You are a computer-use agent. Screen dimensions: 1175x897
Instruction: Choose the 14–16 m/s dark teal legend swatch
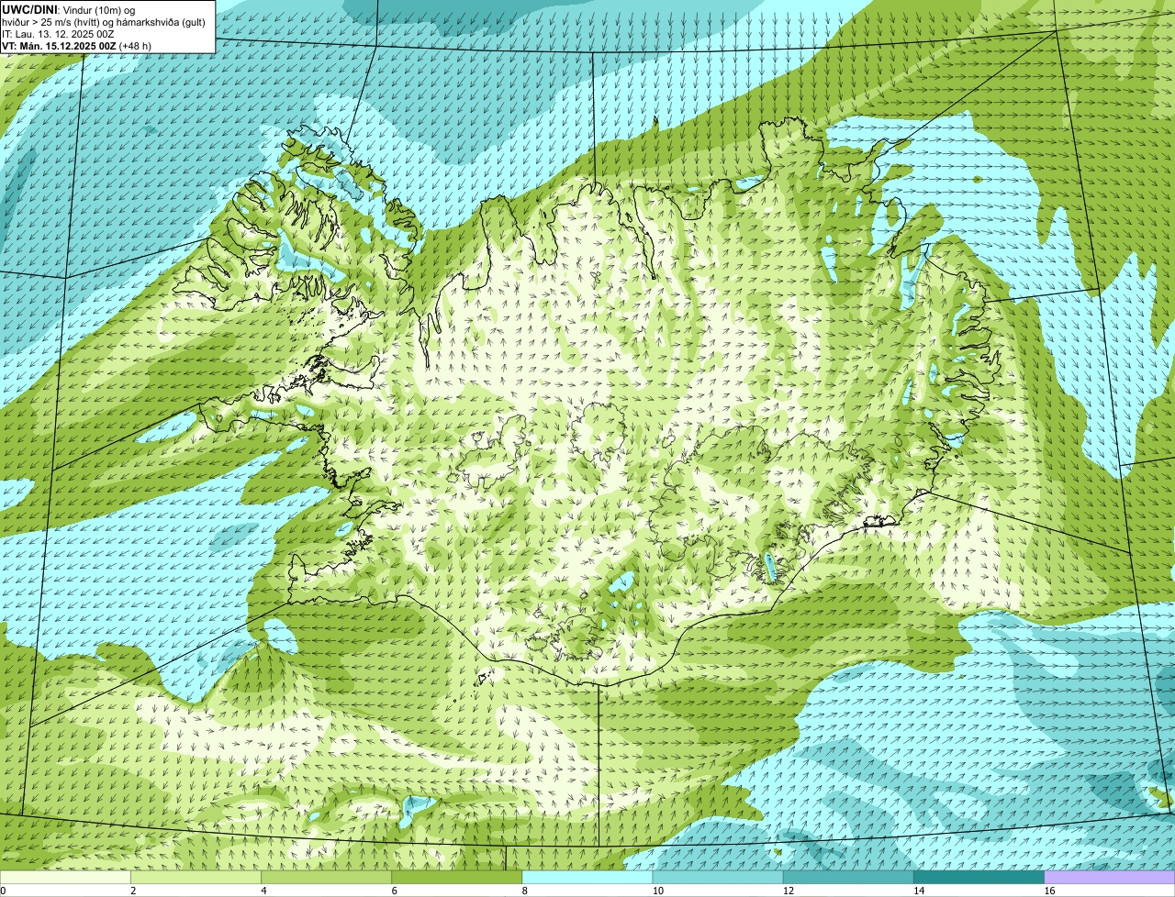[x=979, y=878]
